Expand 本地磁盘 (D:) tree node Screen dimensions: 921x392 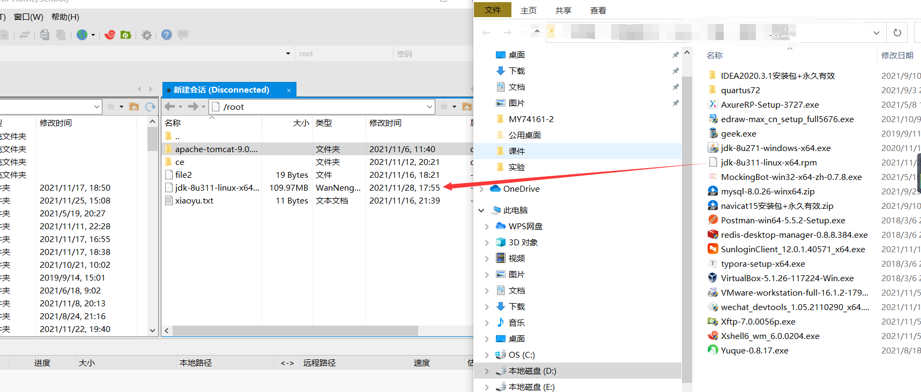487,371
